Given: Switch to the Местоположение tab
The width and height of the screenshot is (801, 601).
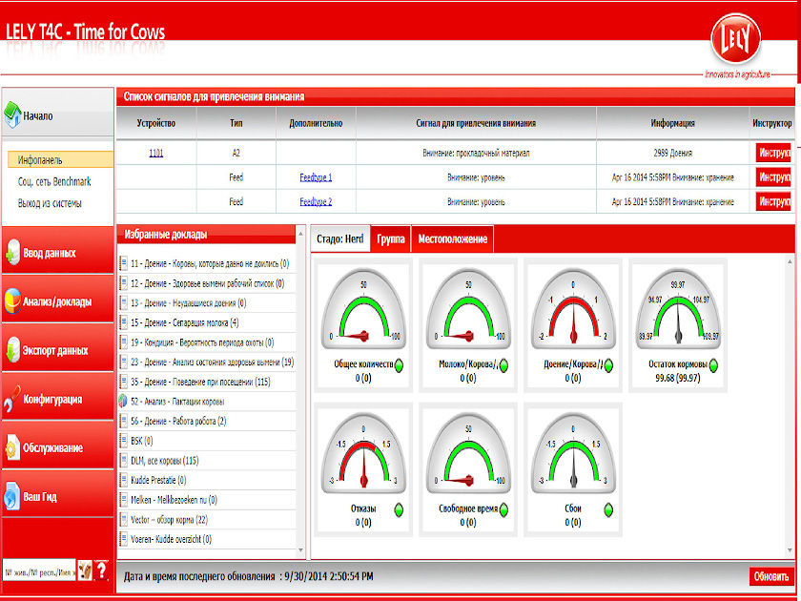Looking at the screenshot, I should (x=453, y=238).
